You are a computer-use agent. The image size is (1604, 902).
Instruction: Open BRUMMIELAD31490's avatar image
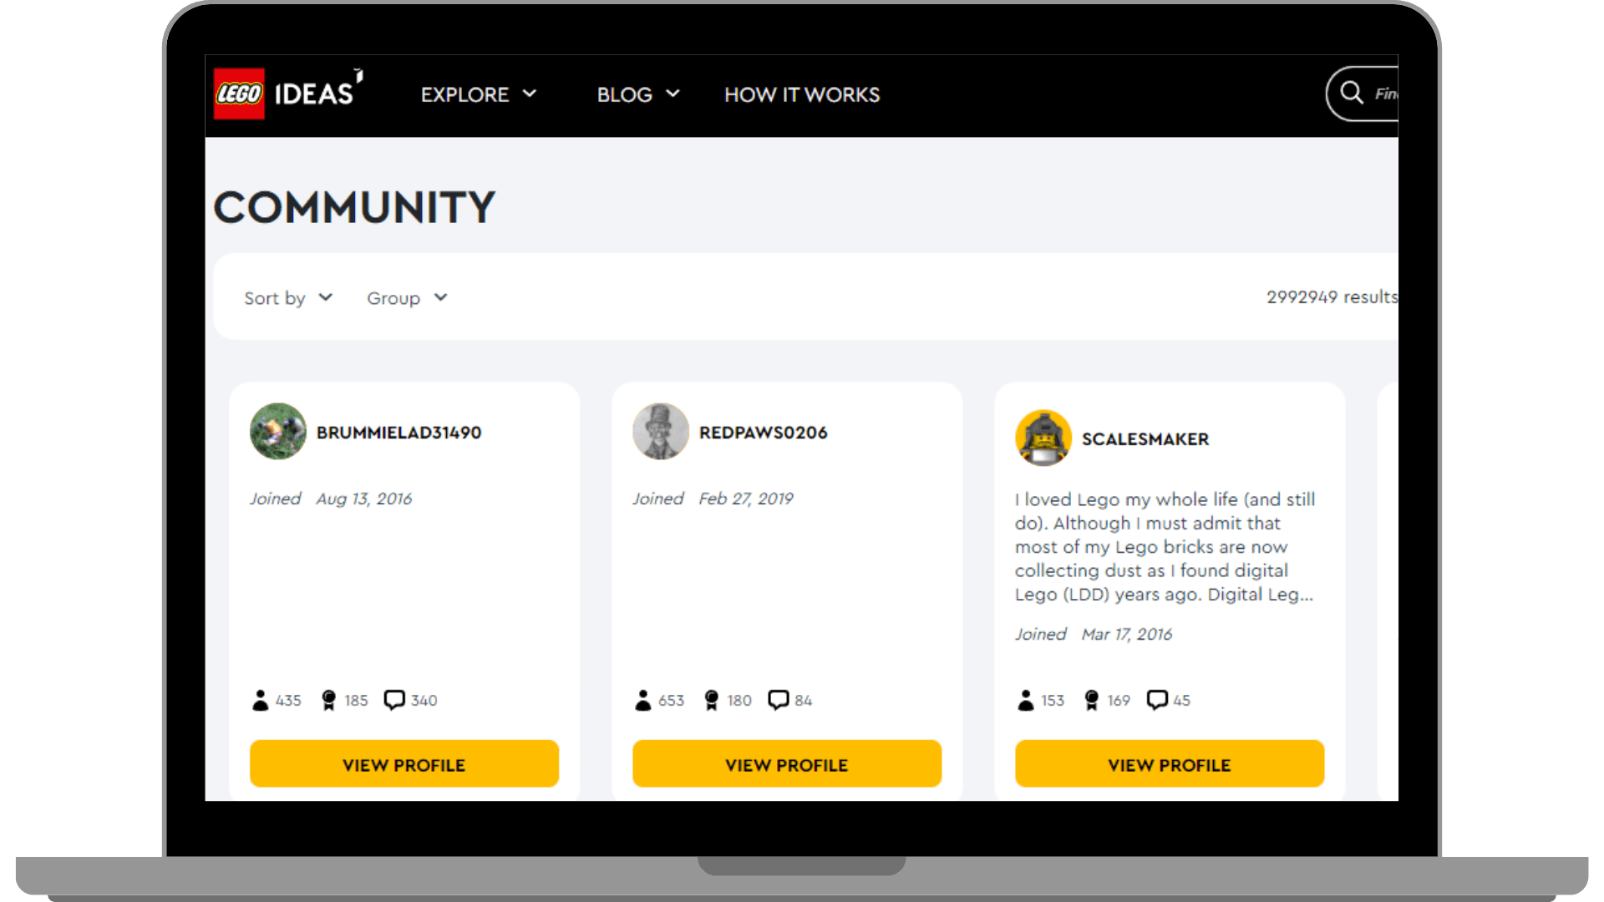pyautogui.click(x=278, y=432)
